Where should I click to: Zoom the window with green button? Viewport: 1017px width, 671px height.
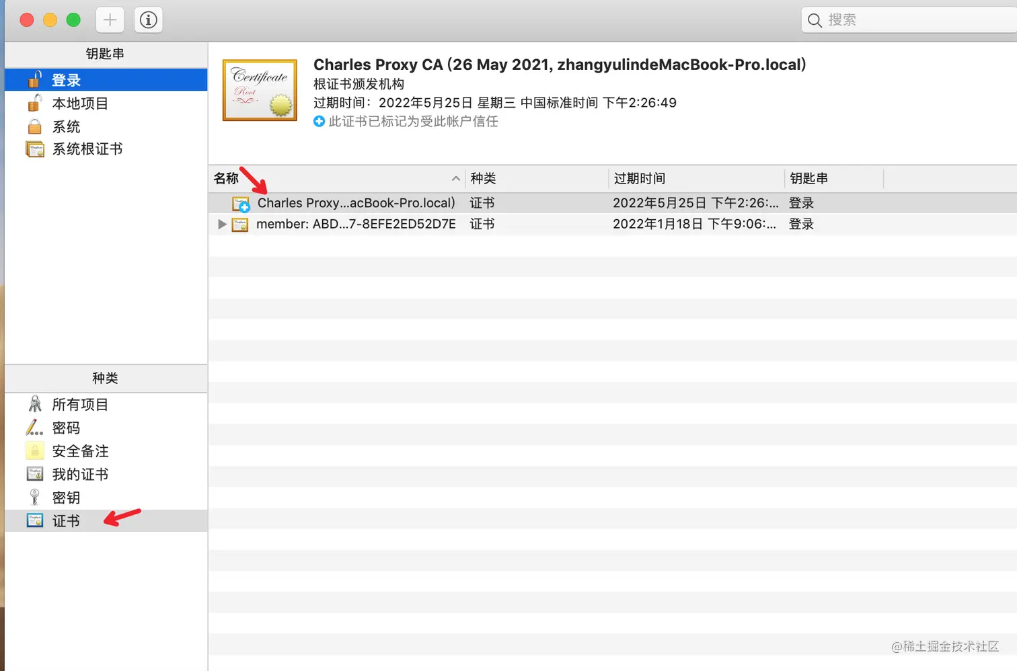[x=74, y=20]
